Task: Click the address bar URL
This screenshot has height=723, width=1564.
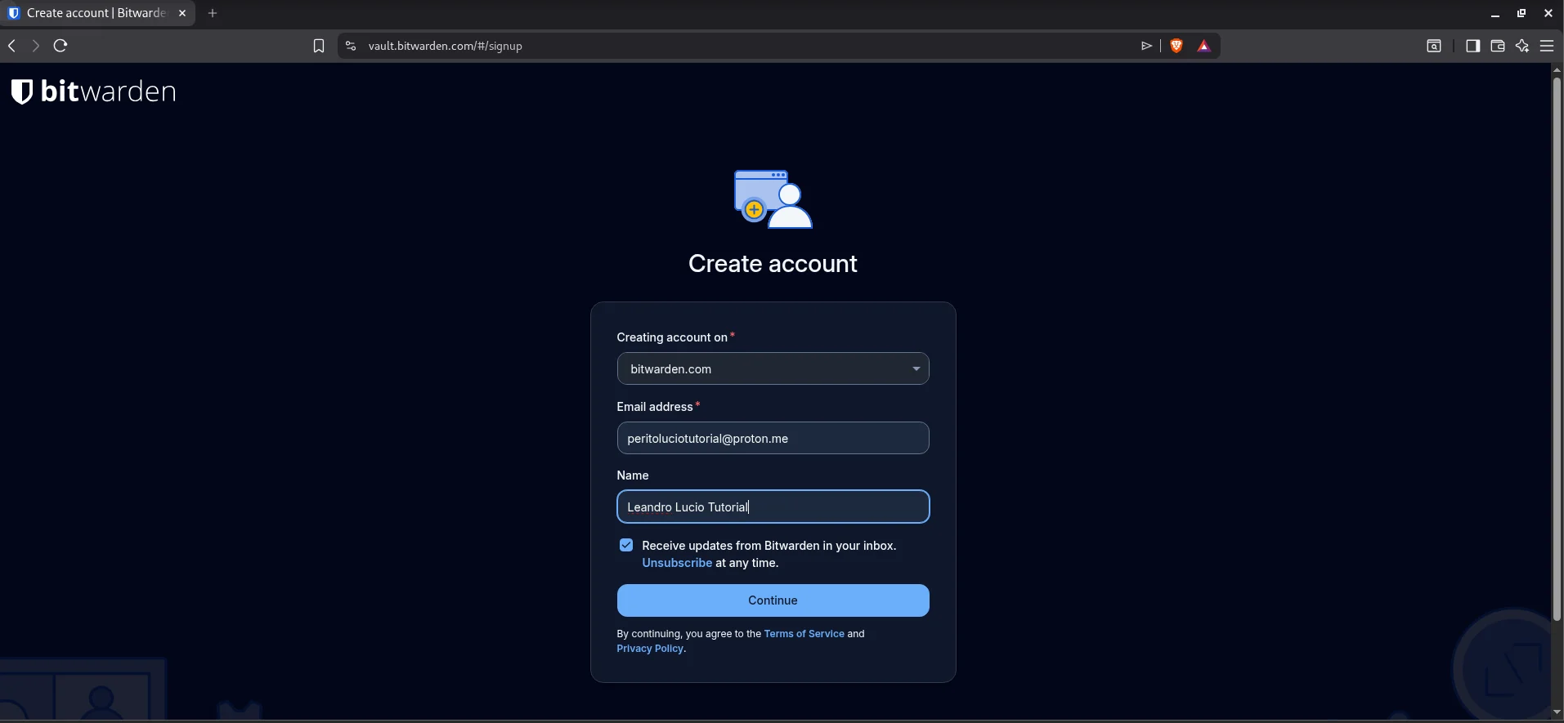Action: (446, 46)
